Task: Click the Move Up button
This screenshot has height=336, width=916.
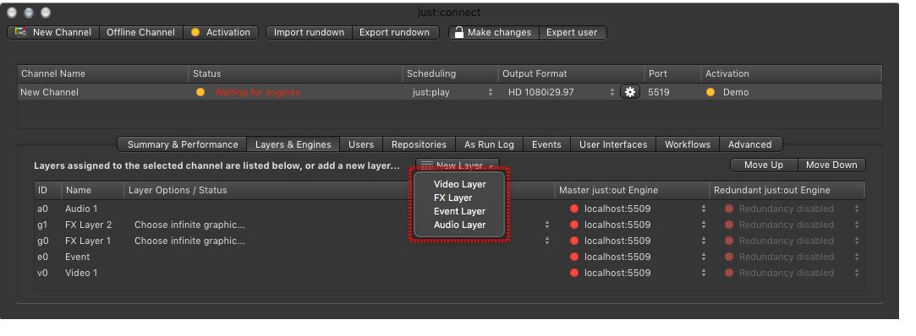Action: (764, 165)
